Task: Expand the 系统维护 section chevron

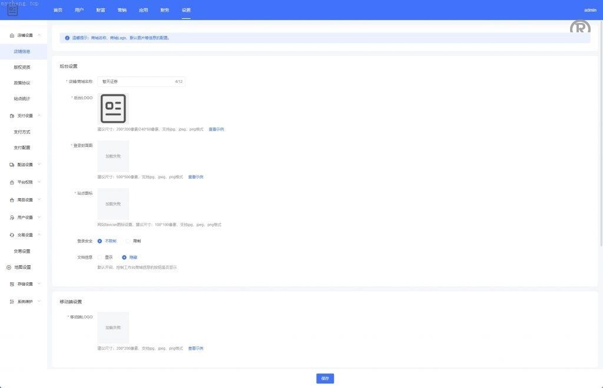Action: click(x=39, y=302)
